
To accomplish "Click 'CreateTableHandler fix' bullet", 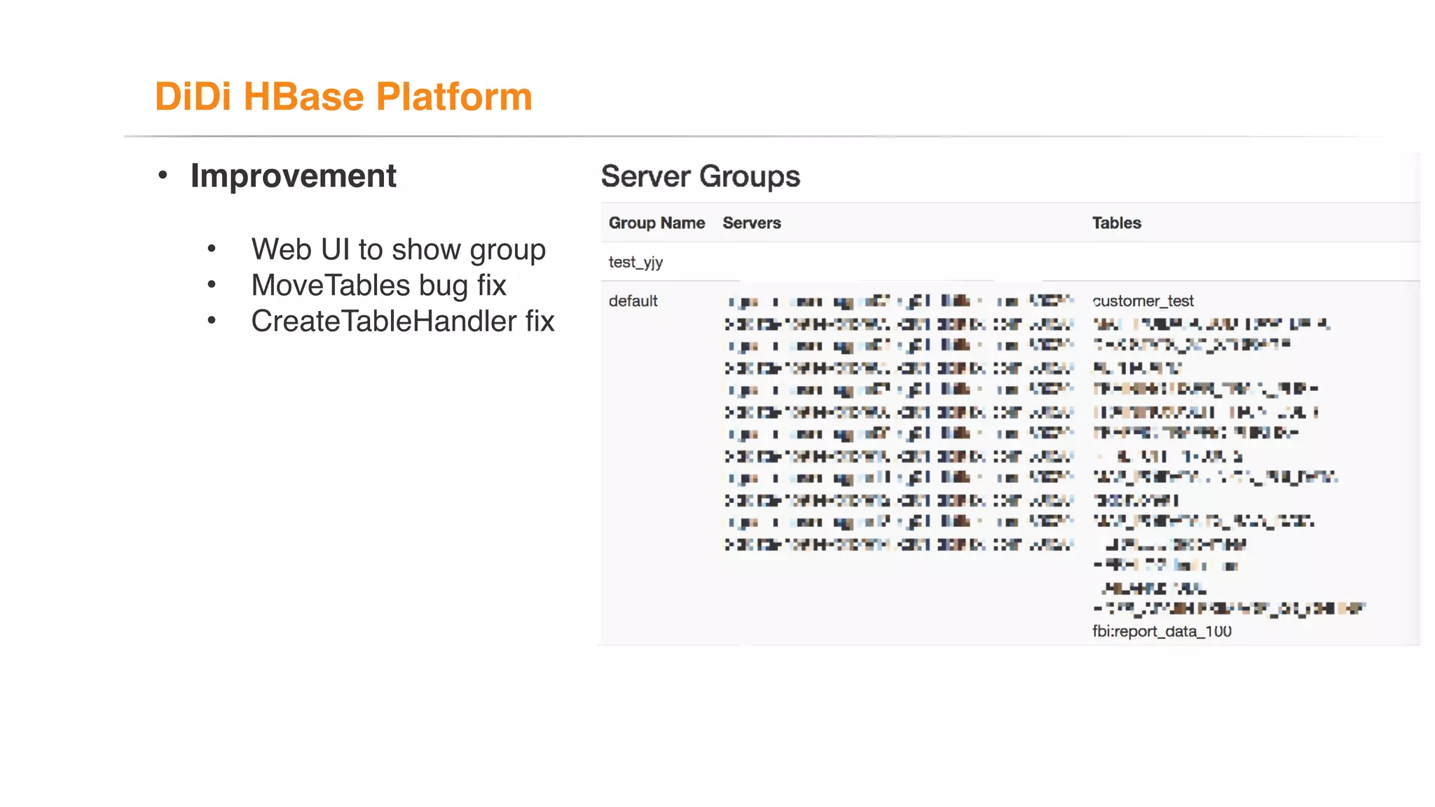I will pyautogui.click(x=403, y=321).
